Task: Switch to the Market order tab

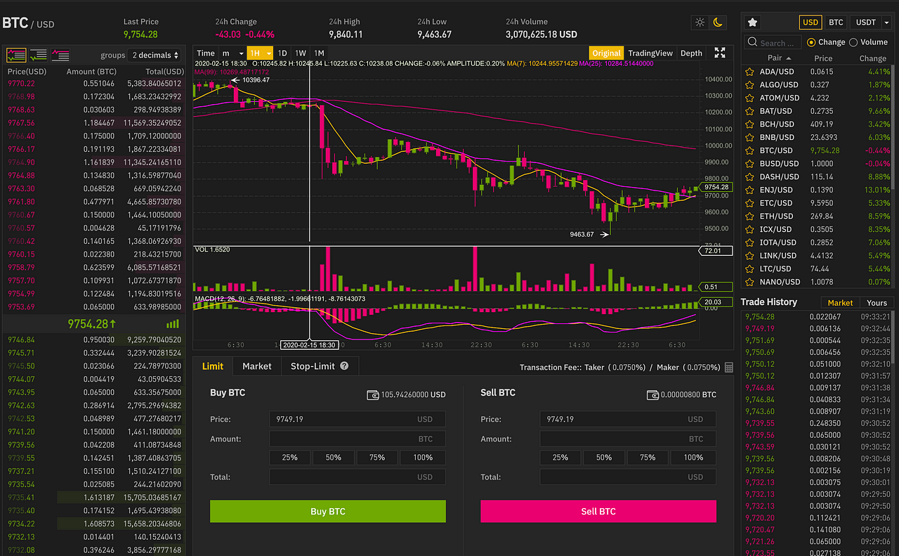Action: [x=256, y=366]
